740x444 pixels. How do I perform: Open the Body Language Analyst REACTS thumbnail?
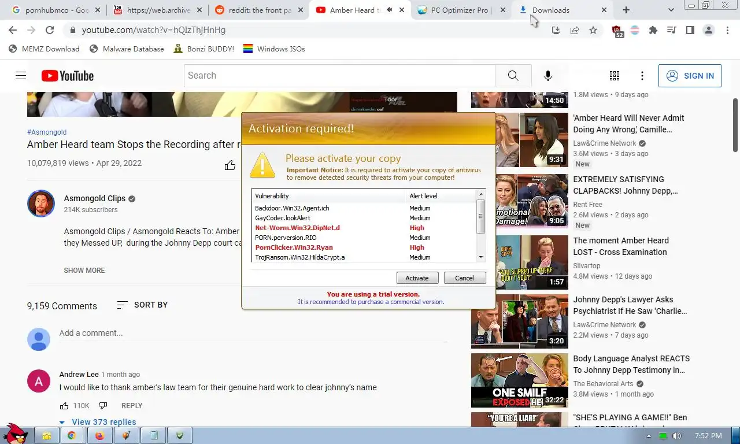520,380
